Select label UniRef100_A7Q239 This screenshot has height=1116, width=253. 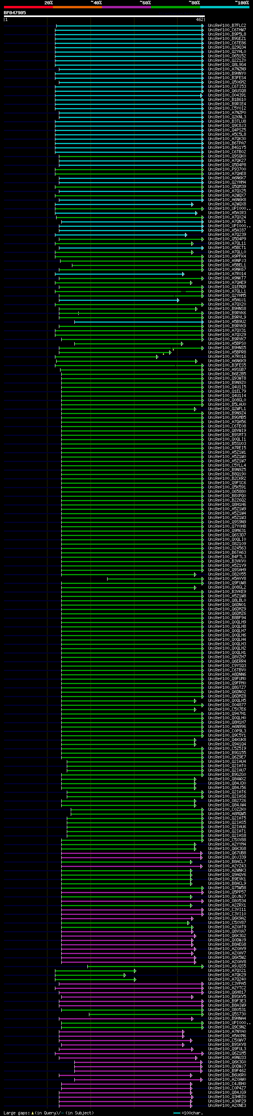227,235
